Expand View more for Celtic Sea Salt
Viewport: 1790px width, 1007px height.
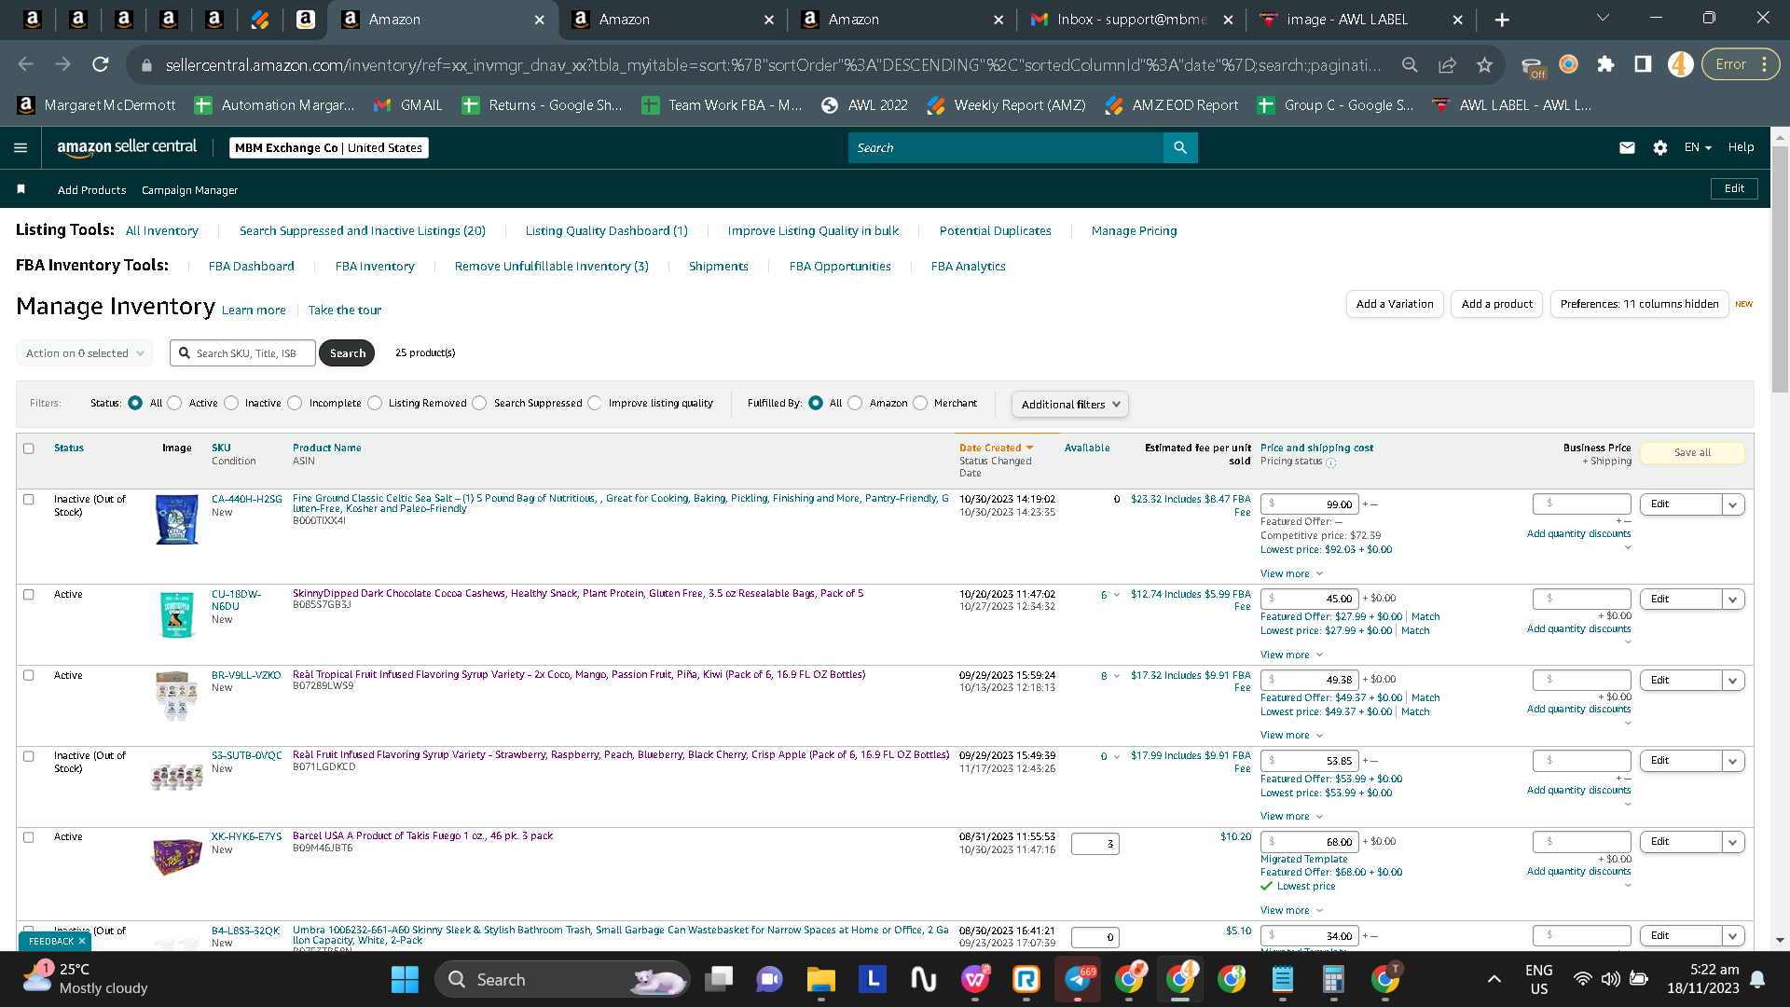(1291, 573)
